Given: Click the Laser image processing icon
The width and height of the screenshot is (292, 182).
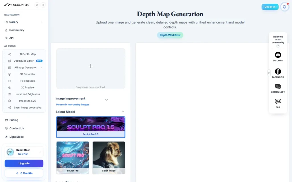Looking at the screenshot, I should pos(10,108).
